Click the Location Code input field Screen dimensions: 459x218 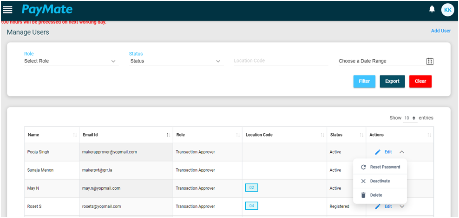(x=281, y=61)
